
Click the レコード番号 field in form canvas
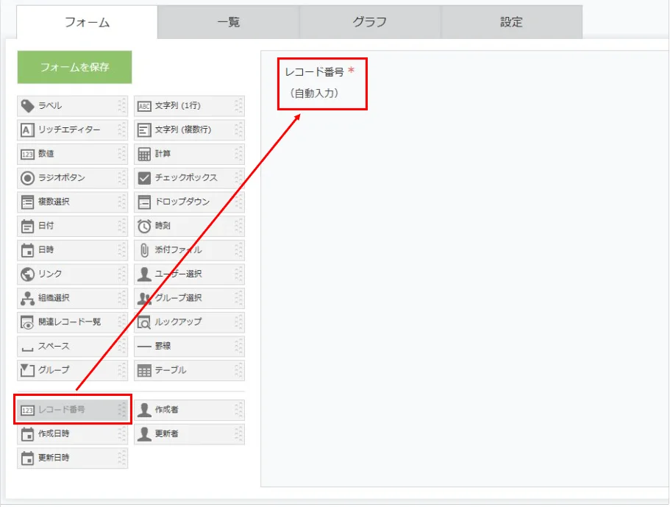coord(321,82)
